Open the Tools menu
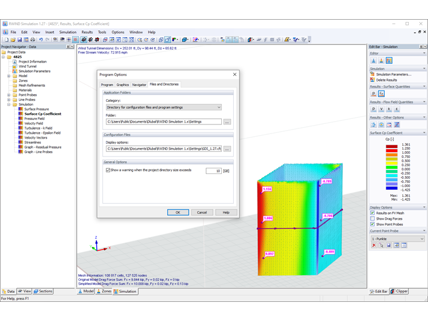 pyautogui.click(x=102, y=32)
